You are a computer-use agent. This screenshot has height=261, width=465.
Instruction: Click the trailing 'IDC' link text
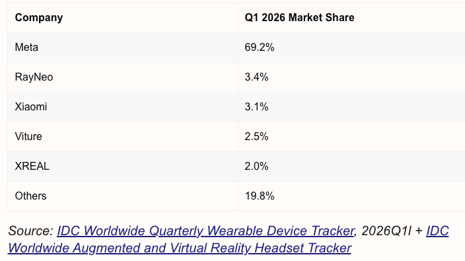click(x=437, y=231)
